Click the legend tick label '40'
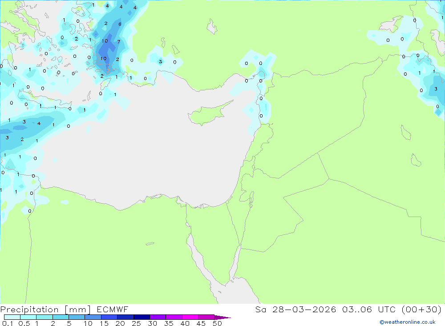 [x=185, y=323]
